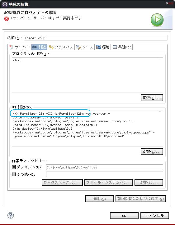Click the green run arrow icon

(x=157, y=20)
